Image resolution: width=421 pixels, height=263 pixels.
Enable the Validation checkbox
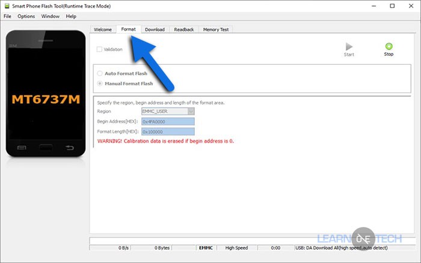[x=99, y=49]
